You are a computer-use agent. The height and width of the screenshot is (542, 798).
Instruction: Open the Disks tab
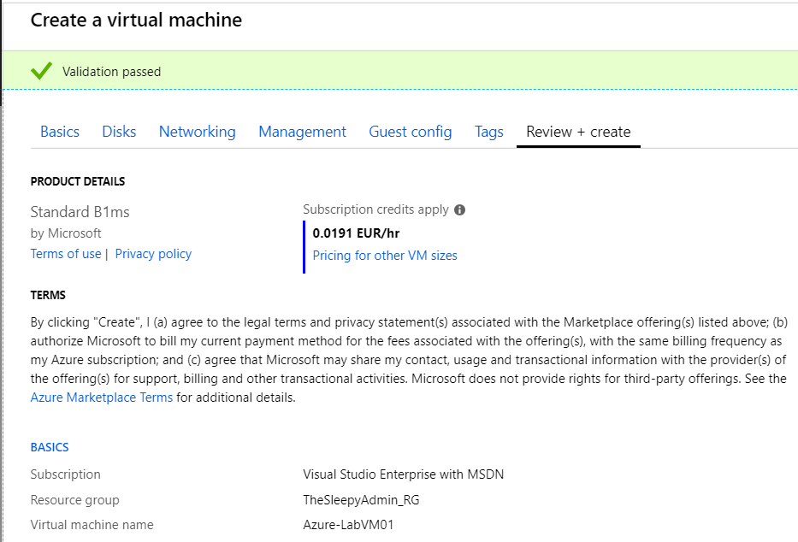click(119, 132)
